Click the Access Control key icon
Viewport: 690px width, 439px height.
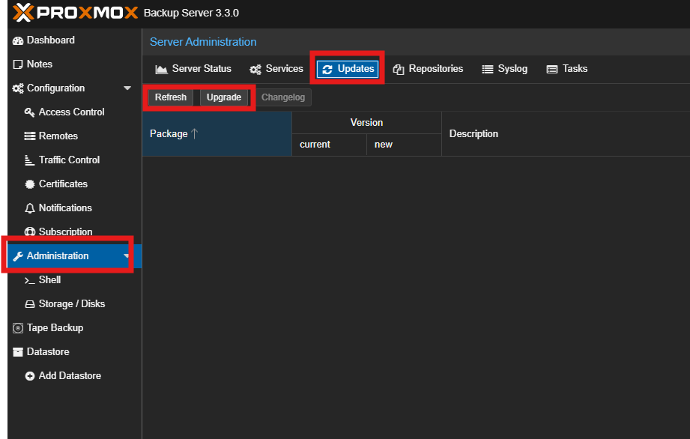pos(29,112)
